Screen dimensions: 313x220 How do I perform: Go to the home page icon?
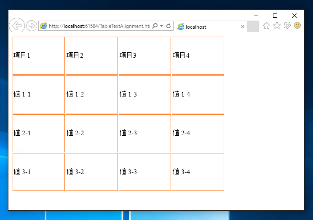[267, 26]
